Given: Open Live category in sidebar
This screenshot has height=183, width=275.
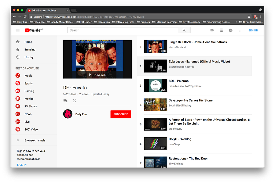Looking at the screenshot, I should click(27, 122).
